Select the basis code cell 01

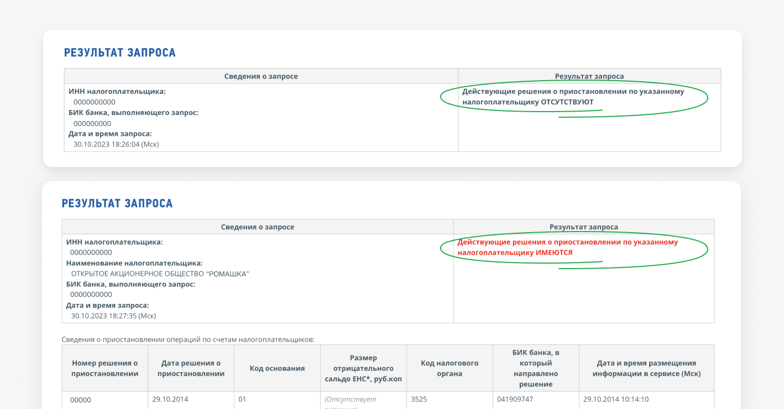point(242,399)
